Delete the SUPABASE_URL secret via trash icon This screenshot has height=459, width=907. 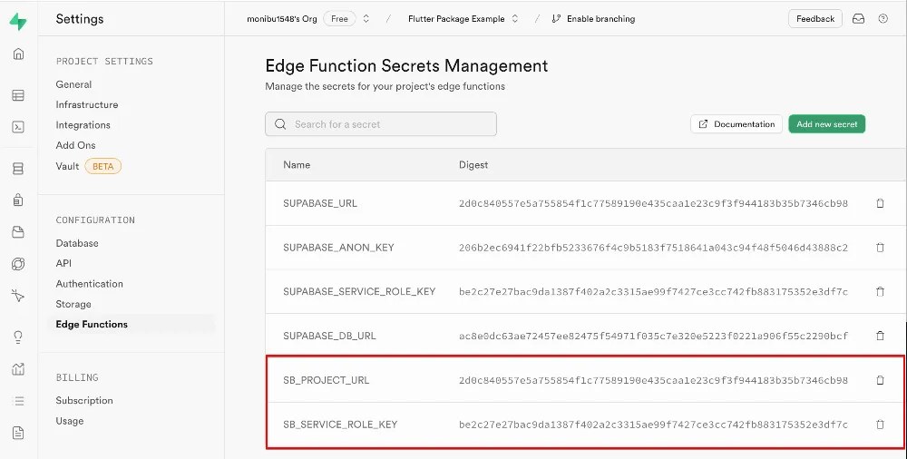880,203
